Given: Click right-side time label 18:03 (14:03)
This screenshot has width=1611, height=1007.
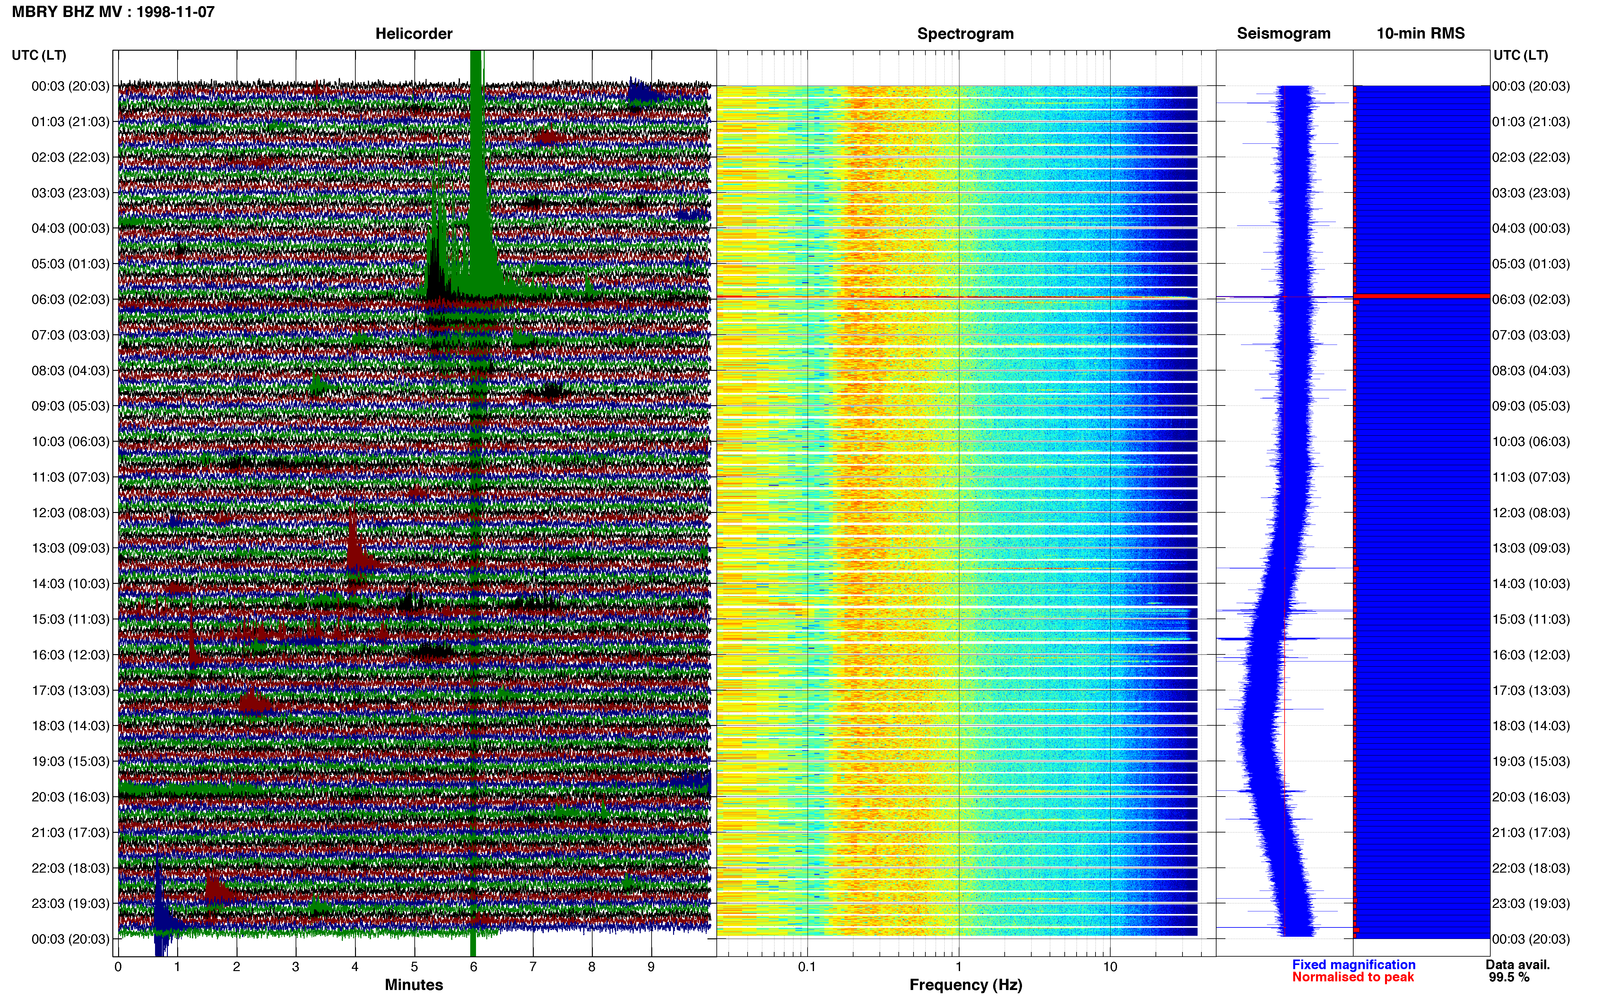Looking at the screenshot, I should 1531,726.
